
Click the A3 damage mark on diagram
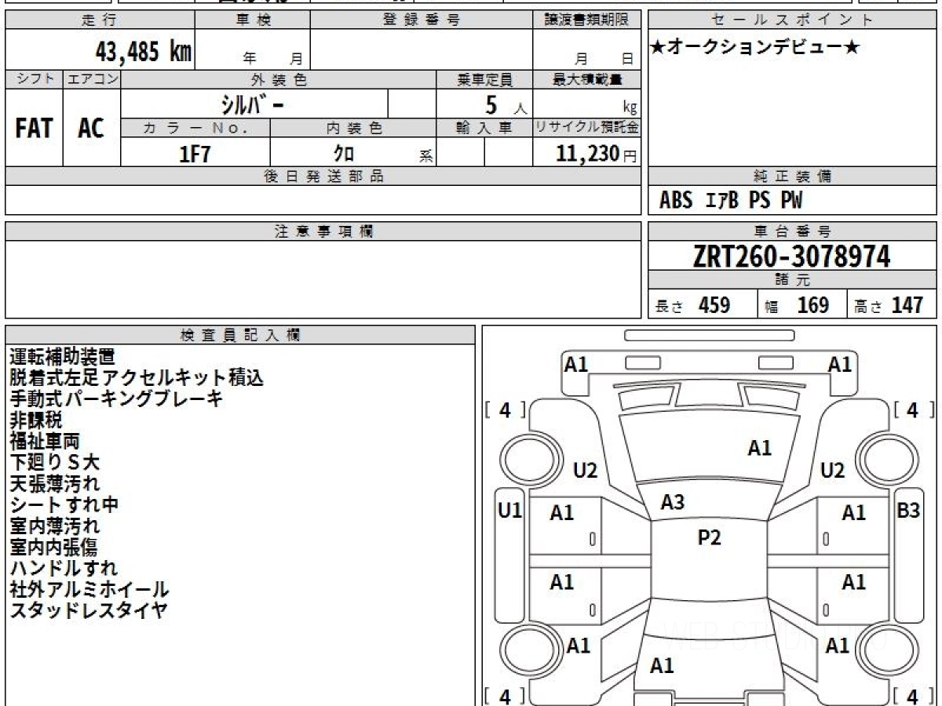pyautogui.click(x=672, y=503)
